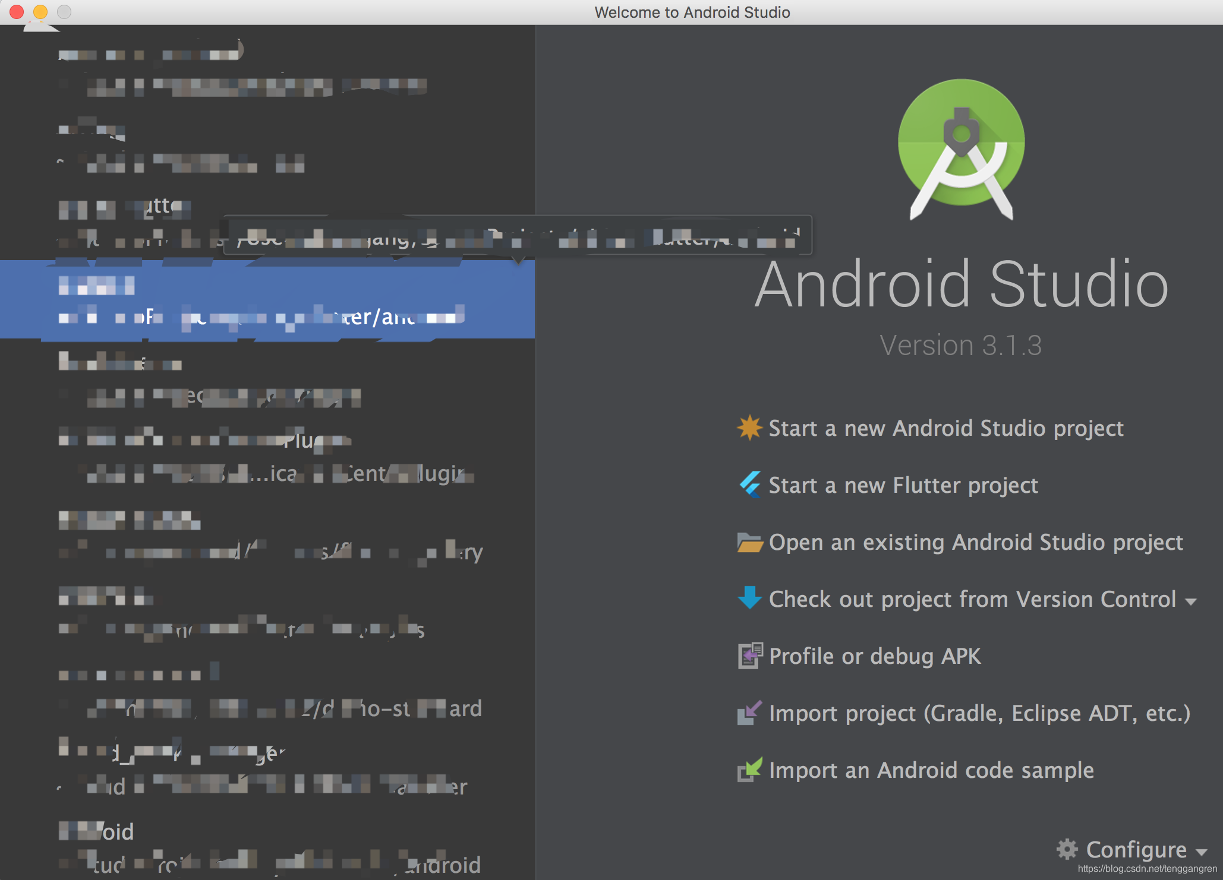Click the gear icon next to Configure
Viewport: 1223px width, 880px height.
point(1067,849)
